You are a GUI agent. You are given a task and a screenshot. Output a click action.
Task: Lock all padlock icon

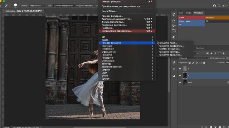(x=204, y=63)
